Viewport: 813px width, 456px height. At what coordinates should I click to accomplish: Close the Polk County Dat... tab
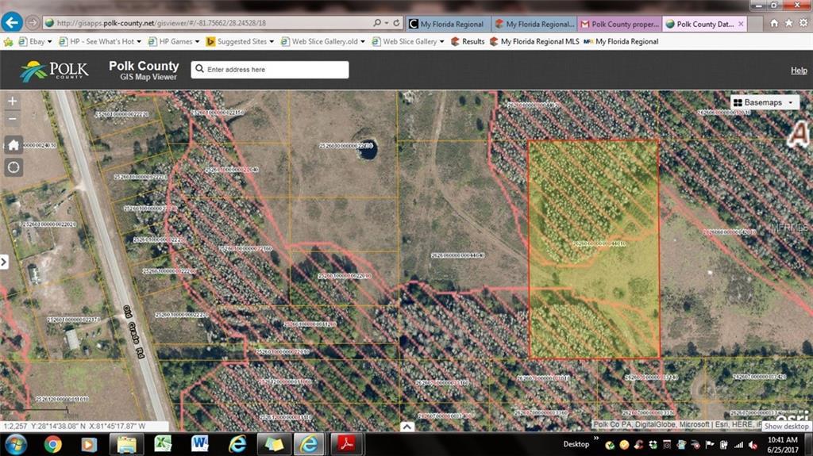click(741, 24)
